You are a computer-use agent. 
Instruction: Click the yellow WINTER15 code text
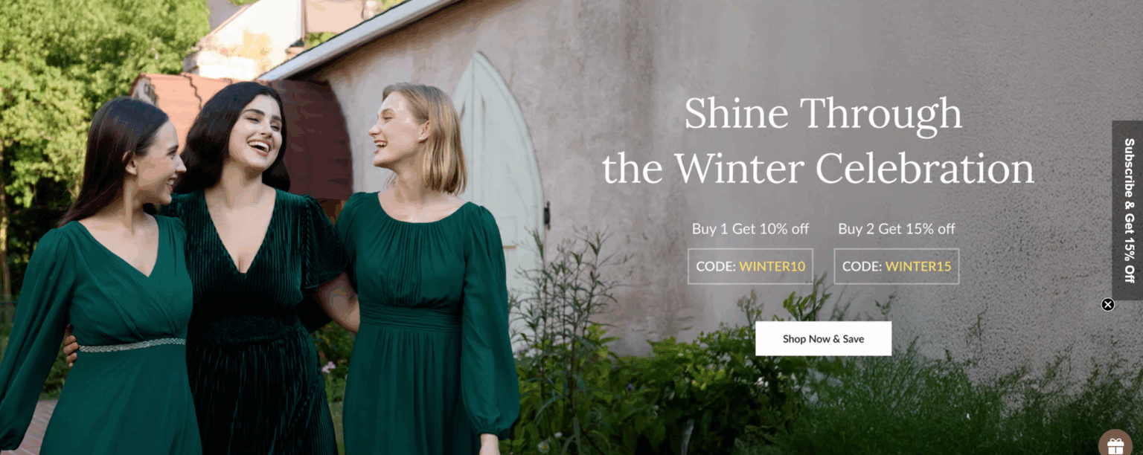coord(918,266)
